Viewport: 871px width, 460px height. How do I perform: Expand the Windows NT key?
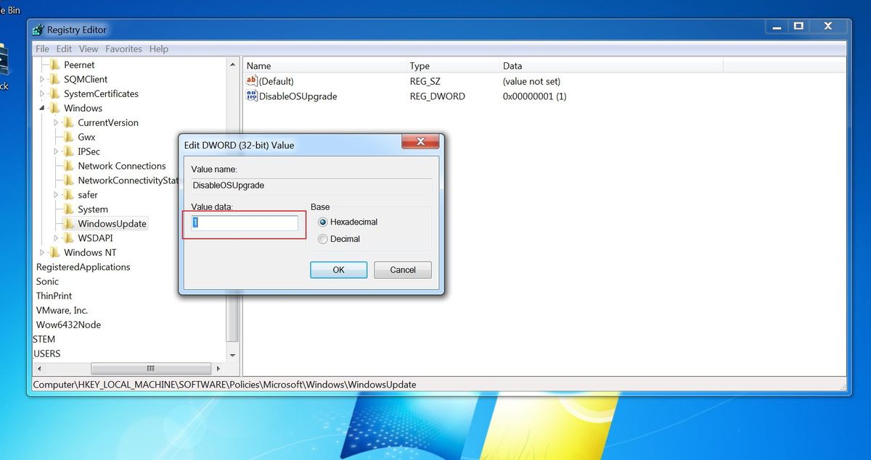coord(42,252)
